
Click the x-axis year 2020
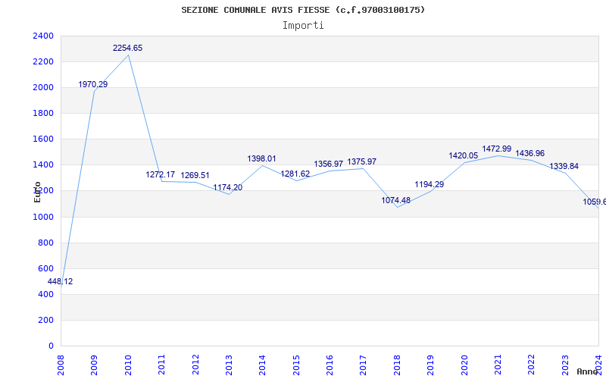464,365
